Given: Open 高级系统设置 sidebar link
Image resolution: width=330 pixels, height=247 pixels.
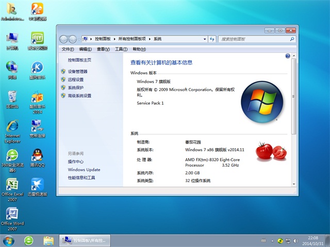Looking at the screenshot, I should pos(79,96).
